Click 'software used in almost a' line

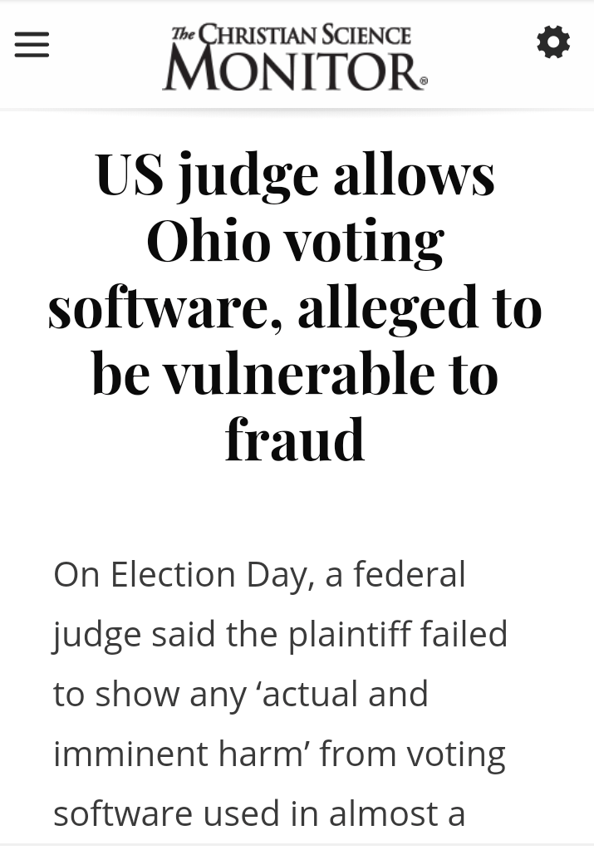pos(259,813)
